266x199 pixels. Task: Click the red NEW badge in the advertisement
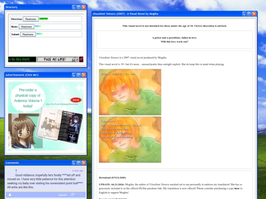coord(76,100)
